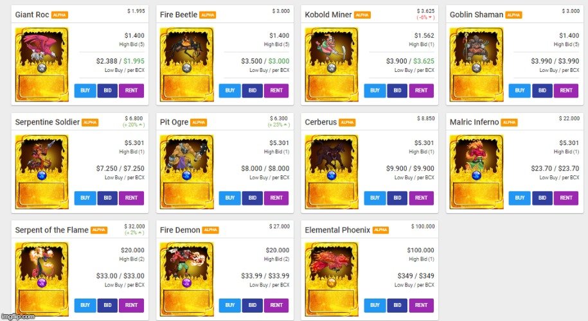Place a bid on Malric Inferno

tap(542, 198)
